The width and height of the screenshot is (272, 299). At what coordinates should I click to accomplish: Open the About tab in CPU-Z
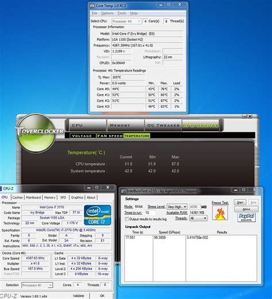[x=91, y=197]
